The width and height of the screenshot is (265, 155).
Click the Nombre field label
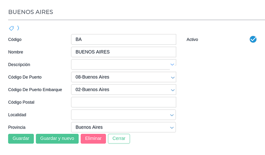pyautogui.click(x=16, y=52)
